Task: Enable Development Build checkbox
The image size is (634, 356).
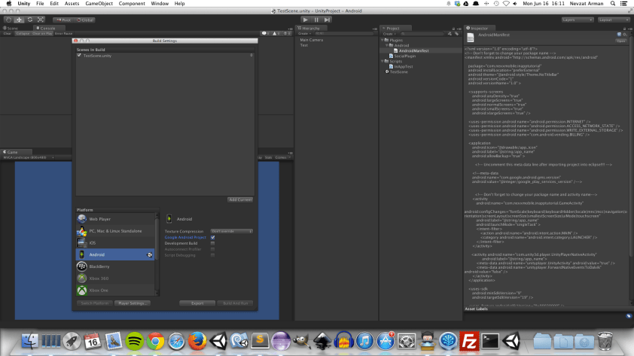Action: point(212,243)
